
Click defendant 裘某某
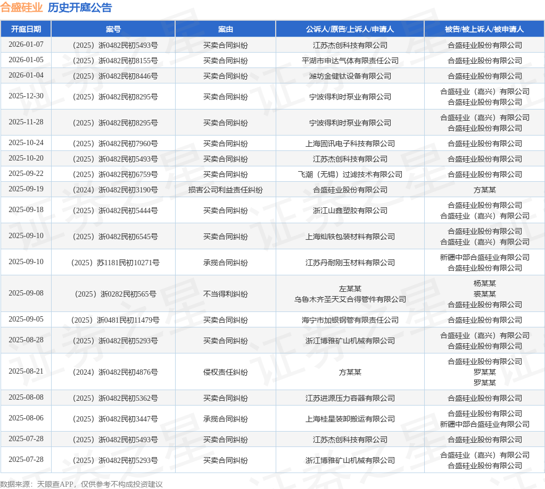484,294
